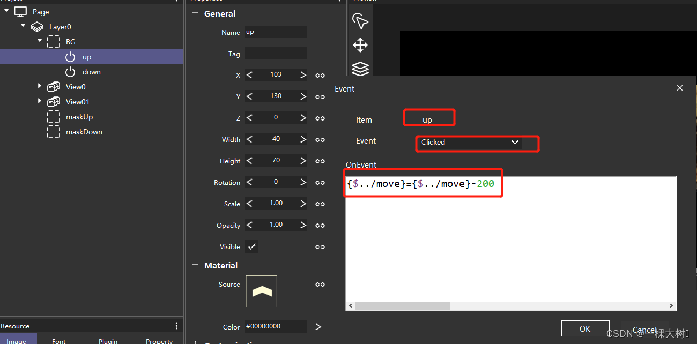Uncheck the Visible property checkbox

(251, 246)
